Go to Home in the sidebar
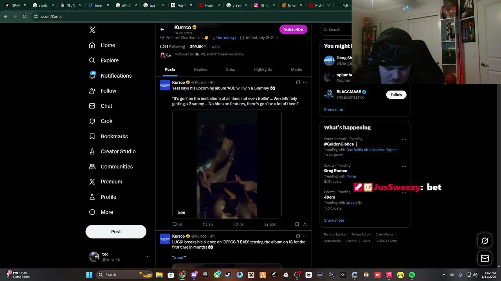501x281 pixels. (x=102, y=45)
